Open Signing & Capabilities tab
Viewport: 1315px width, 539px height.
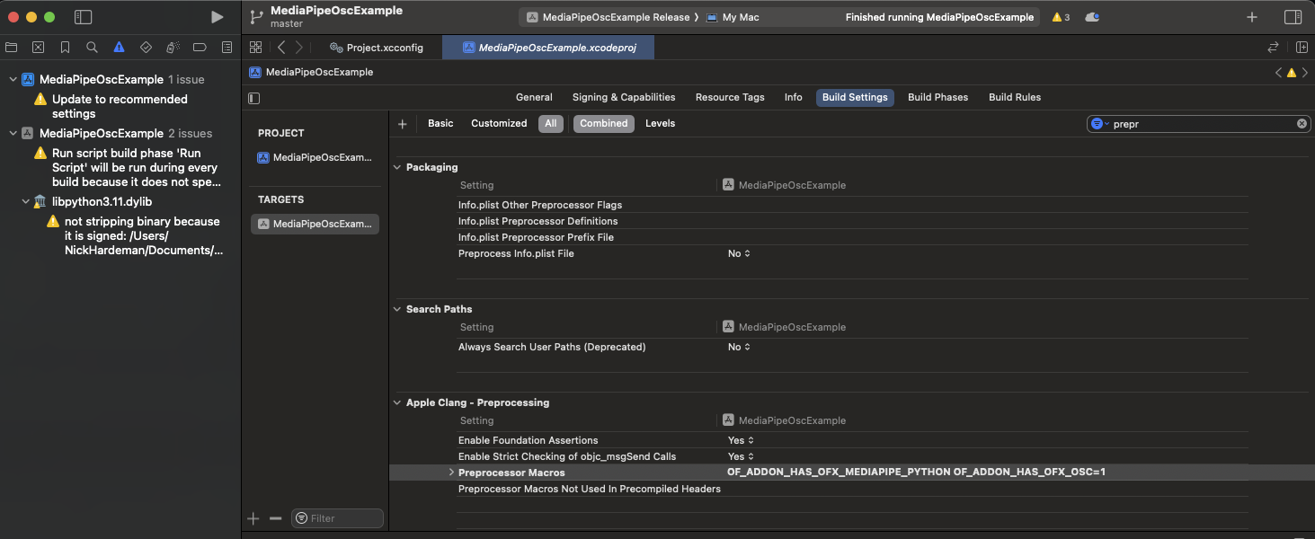point(624,97)
